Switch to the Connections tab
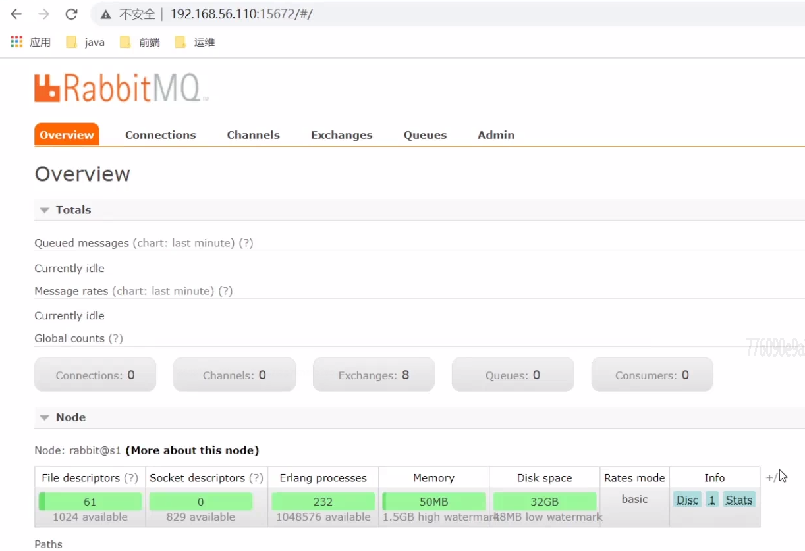This screenshot has width=805, height=551. [161, 135]
